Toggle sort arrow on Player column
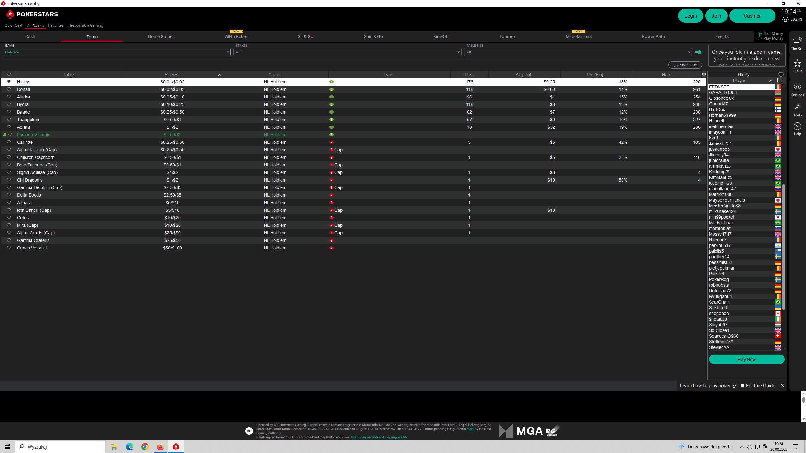806x453 pixels. [x=771, y=81]
